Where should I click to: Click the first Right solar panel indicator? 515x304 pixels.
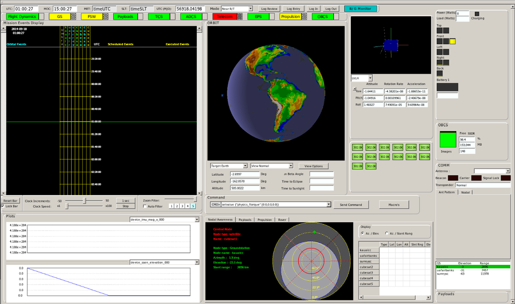click(439, 63)
